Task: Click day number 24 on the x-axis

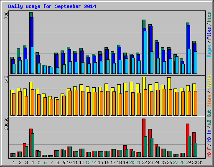Action: tap(157, 162)
